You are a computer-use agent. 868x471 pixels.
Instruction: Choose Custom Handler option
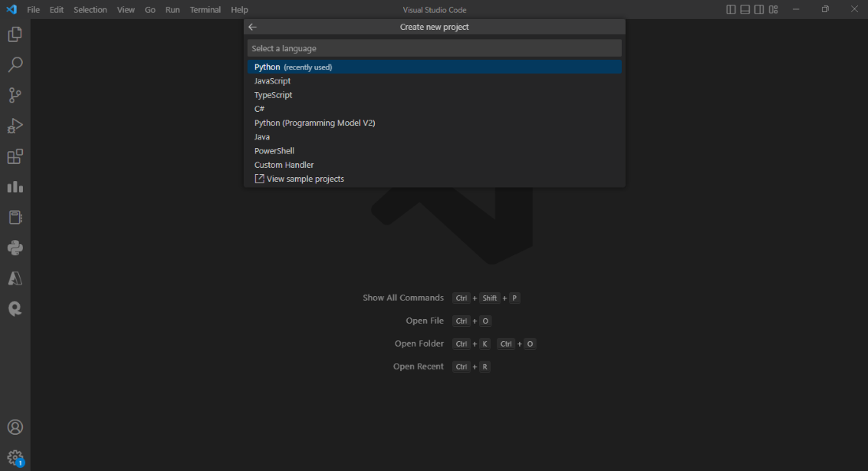(435, 165)
